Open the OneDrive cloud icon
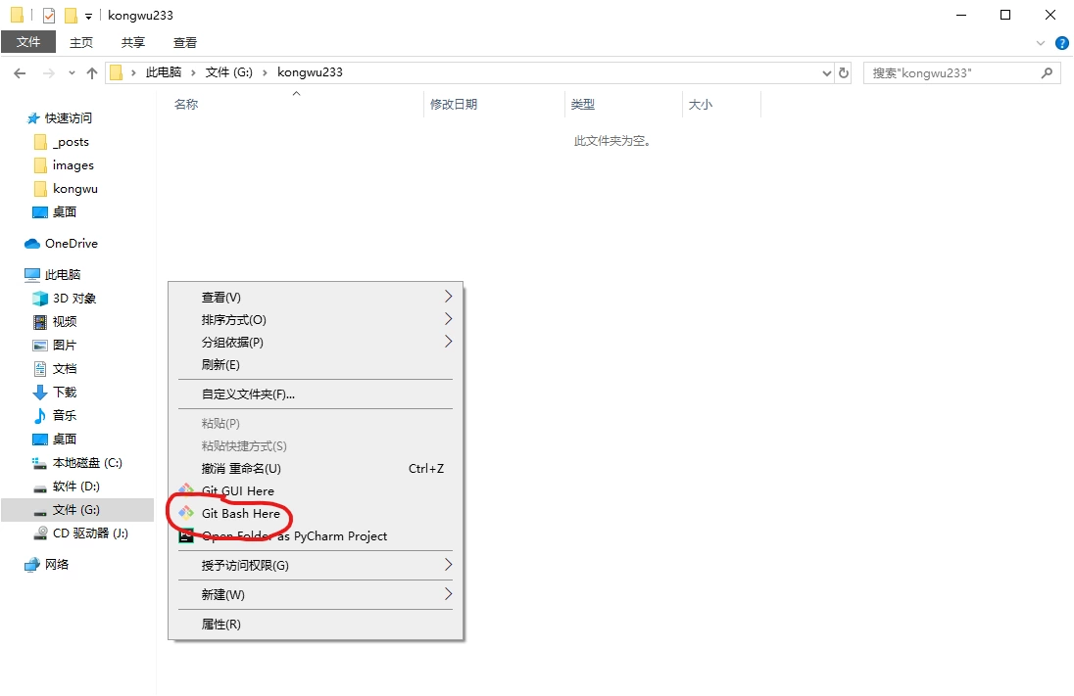 (x=32, y=244)
